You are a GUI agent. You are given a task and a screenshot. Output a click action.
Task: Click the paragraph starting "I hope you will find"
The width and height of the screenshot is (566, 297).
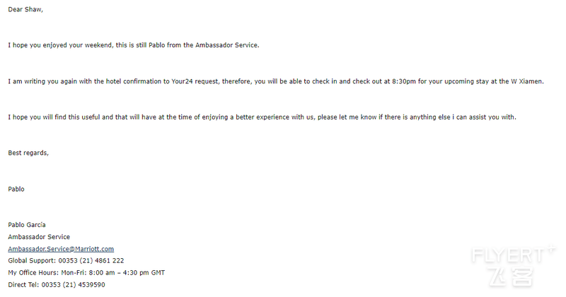(262, 117)
